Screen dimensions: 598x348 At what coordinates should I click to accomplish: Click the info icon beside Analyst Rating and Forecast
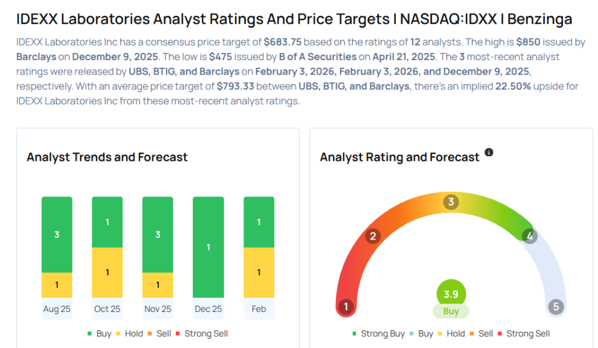click(489, 153)
